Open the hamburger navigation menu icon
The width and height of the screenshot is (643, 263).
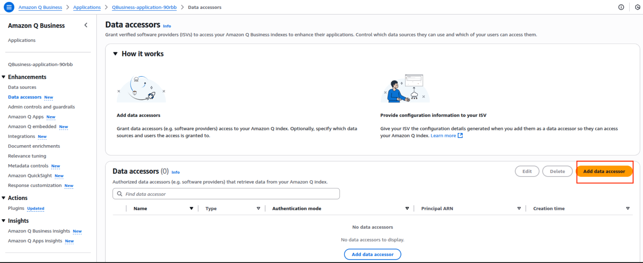[9, 7]
